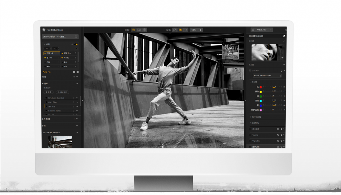Expand the levels and curves section
341x195 pixels.
(x=250, y=117)
